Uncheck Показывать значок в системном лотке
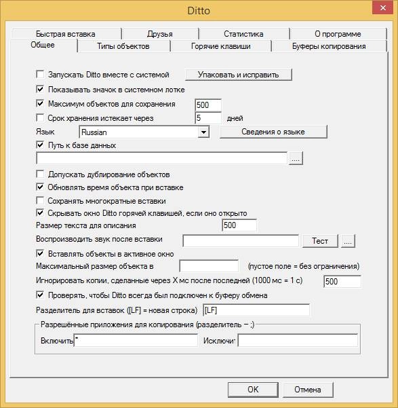 click(x=40, y=89)
